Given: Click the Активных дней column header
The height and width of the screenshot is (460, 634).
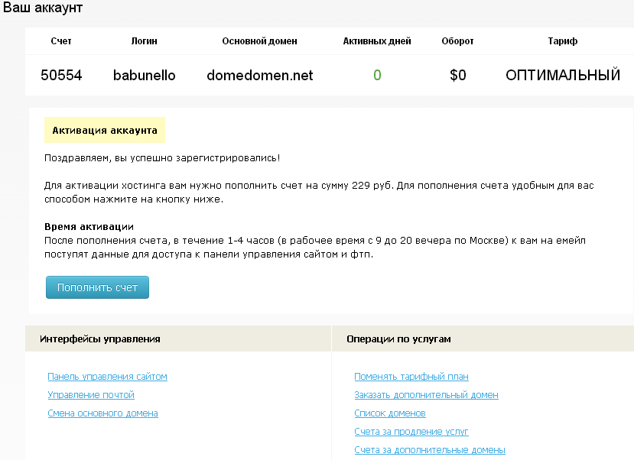Looking at the screenshot, I should (x=377, y=41).
